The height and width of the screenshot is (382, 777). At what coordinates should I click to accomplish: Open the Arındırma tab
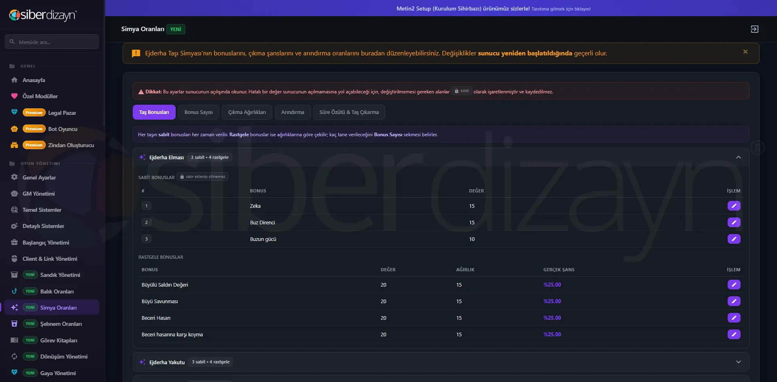[293, 112]
